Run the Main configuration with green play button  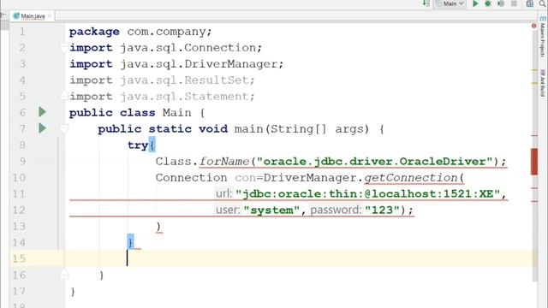click(475, 3)
